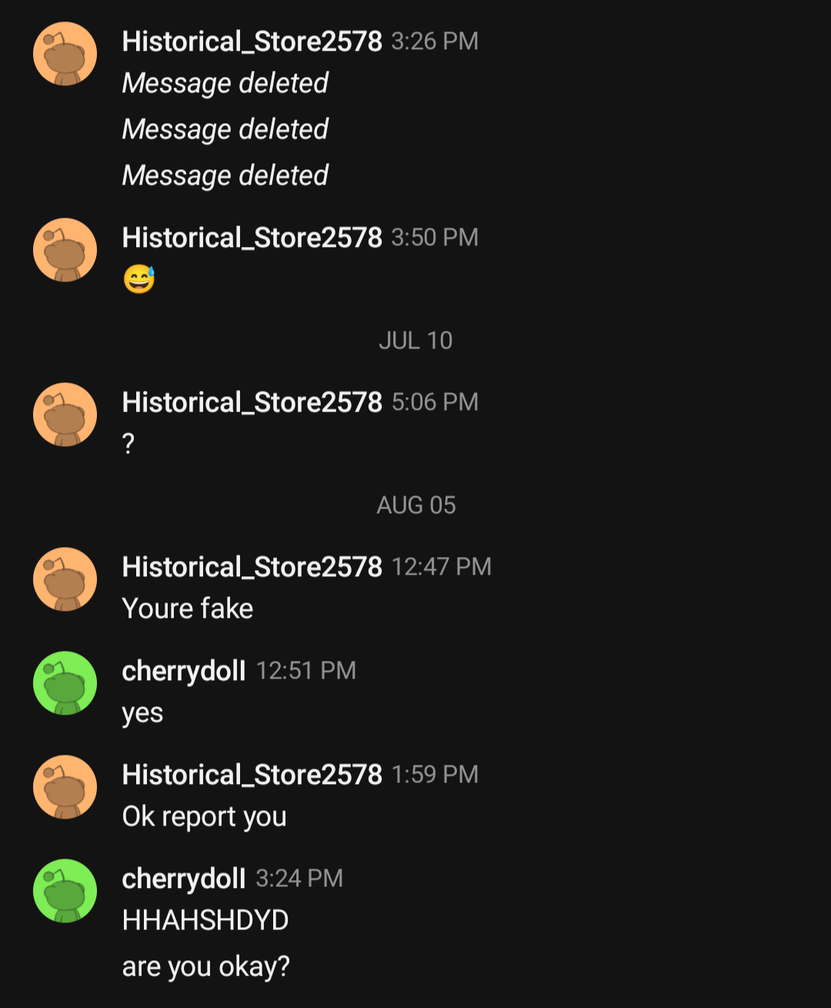Open Historical_Store2578 username at 1:59 PM

coord(252,775)
